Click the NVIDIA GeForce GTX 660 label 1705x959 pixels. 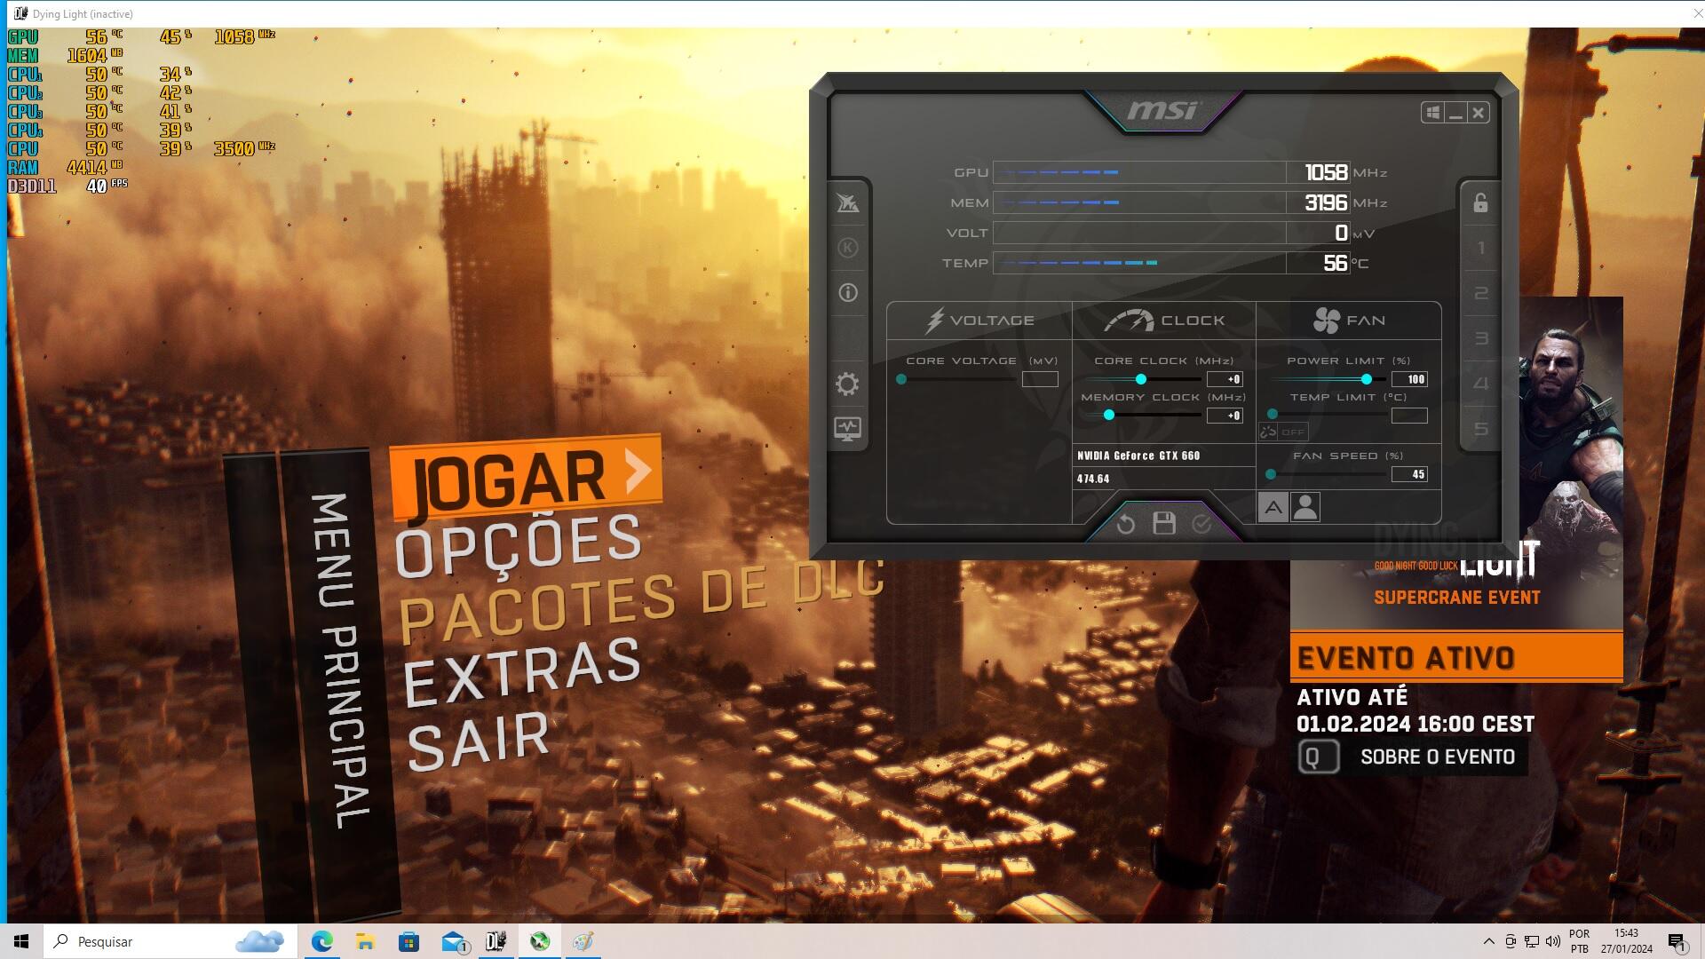1138,456
